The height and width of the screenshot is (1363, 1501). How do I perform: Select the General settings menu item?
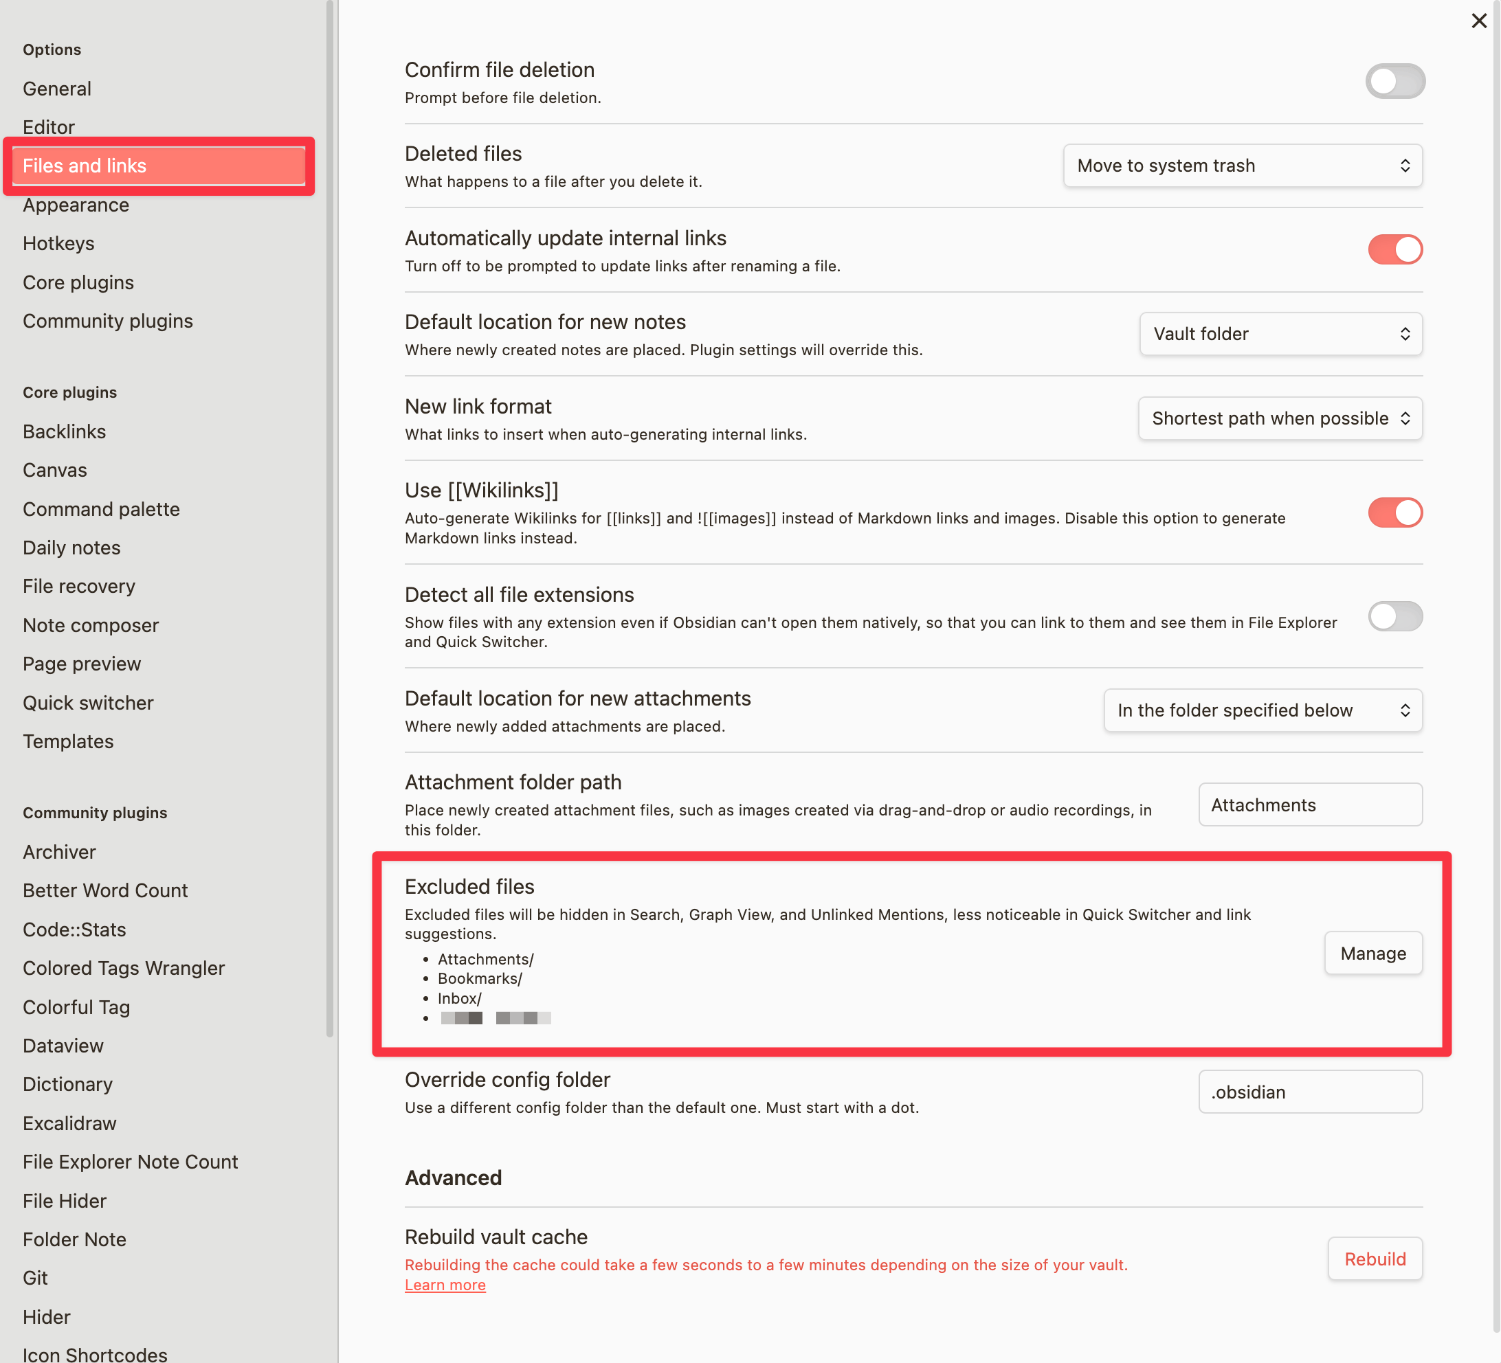click(56, 87)
